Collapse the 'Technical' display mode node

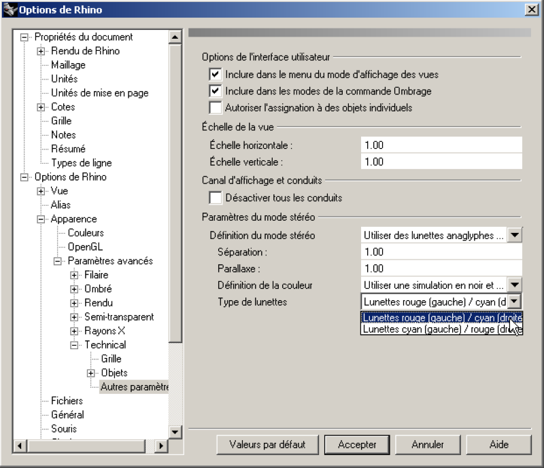[x=74, y=345]
